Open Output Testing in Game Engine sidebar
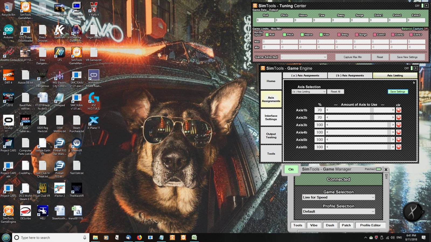 point(271,136)
